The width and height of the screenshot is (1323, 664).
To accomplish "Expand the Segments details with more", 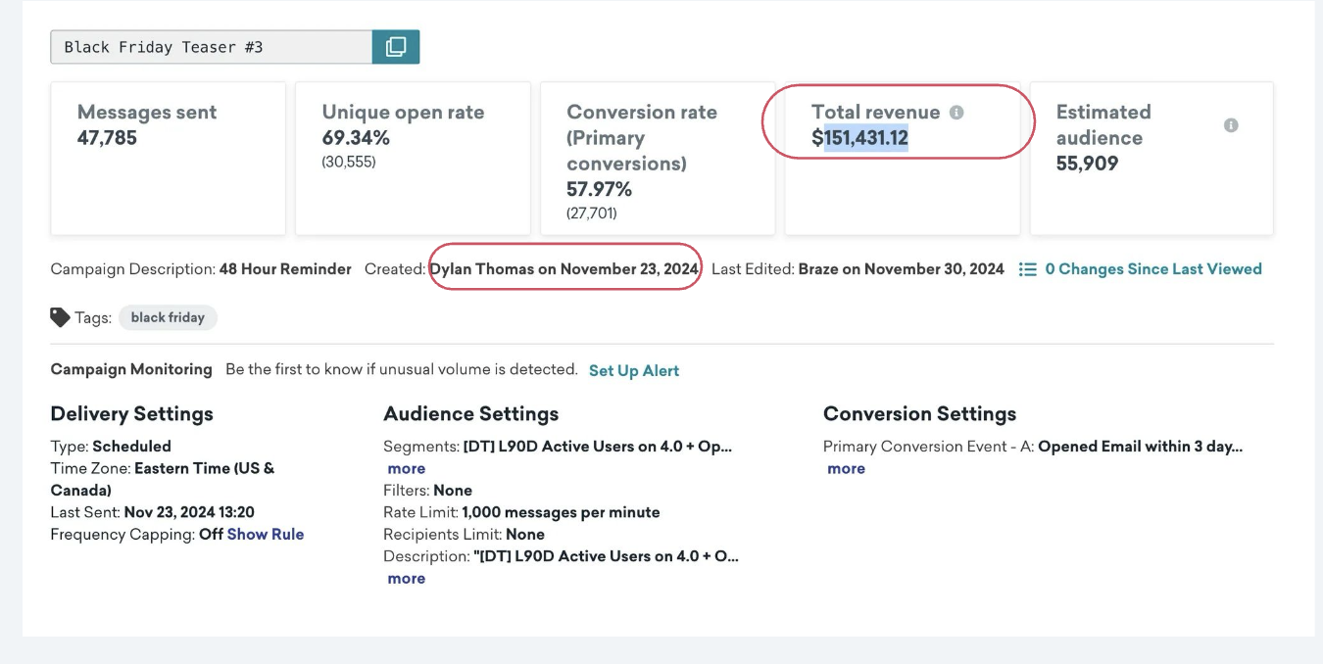I will pos(406,468).
